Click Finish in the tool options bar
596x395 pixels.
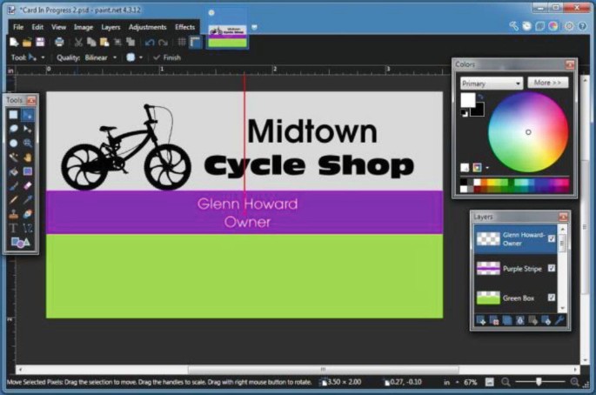[167, 57]
